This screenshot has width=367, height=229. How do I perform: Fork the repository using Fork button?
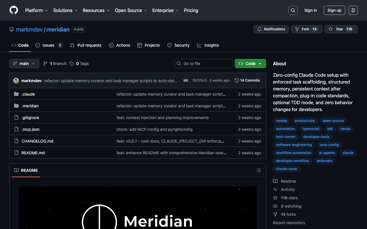click(x=306, y=29)
